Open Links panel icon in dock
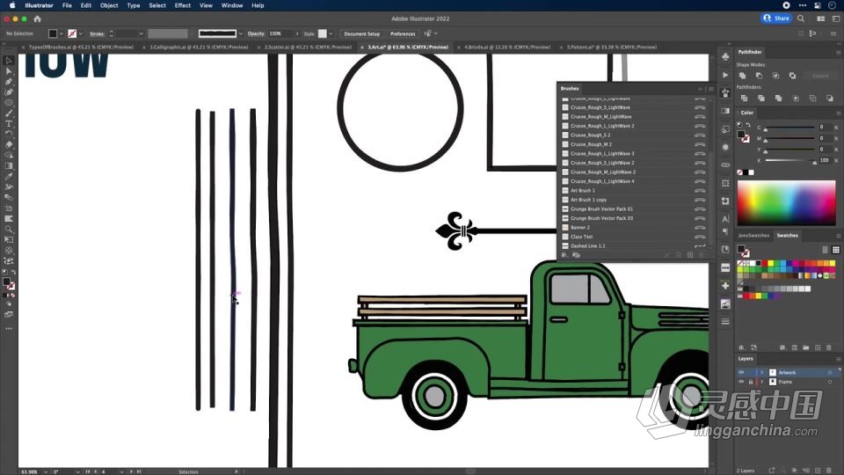The width and height of the screenshot is (844, 475). (725, 164)
